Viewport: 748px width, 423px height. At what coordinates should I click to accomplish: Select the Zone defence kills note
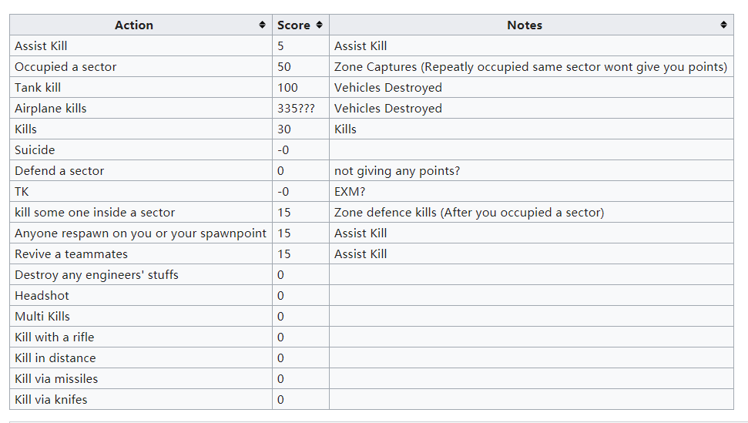[x=468, y=213]
